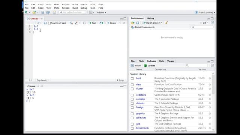
Task: Remove the grid package icon
Action: pyautogui.click(x=210, y=124)
